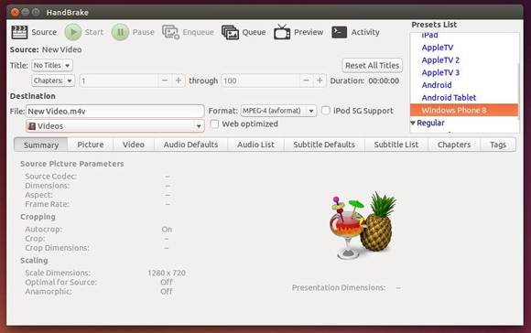Open the Format MPEG-4 dropdown

[x=278, y=111]
